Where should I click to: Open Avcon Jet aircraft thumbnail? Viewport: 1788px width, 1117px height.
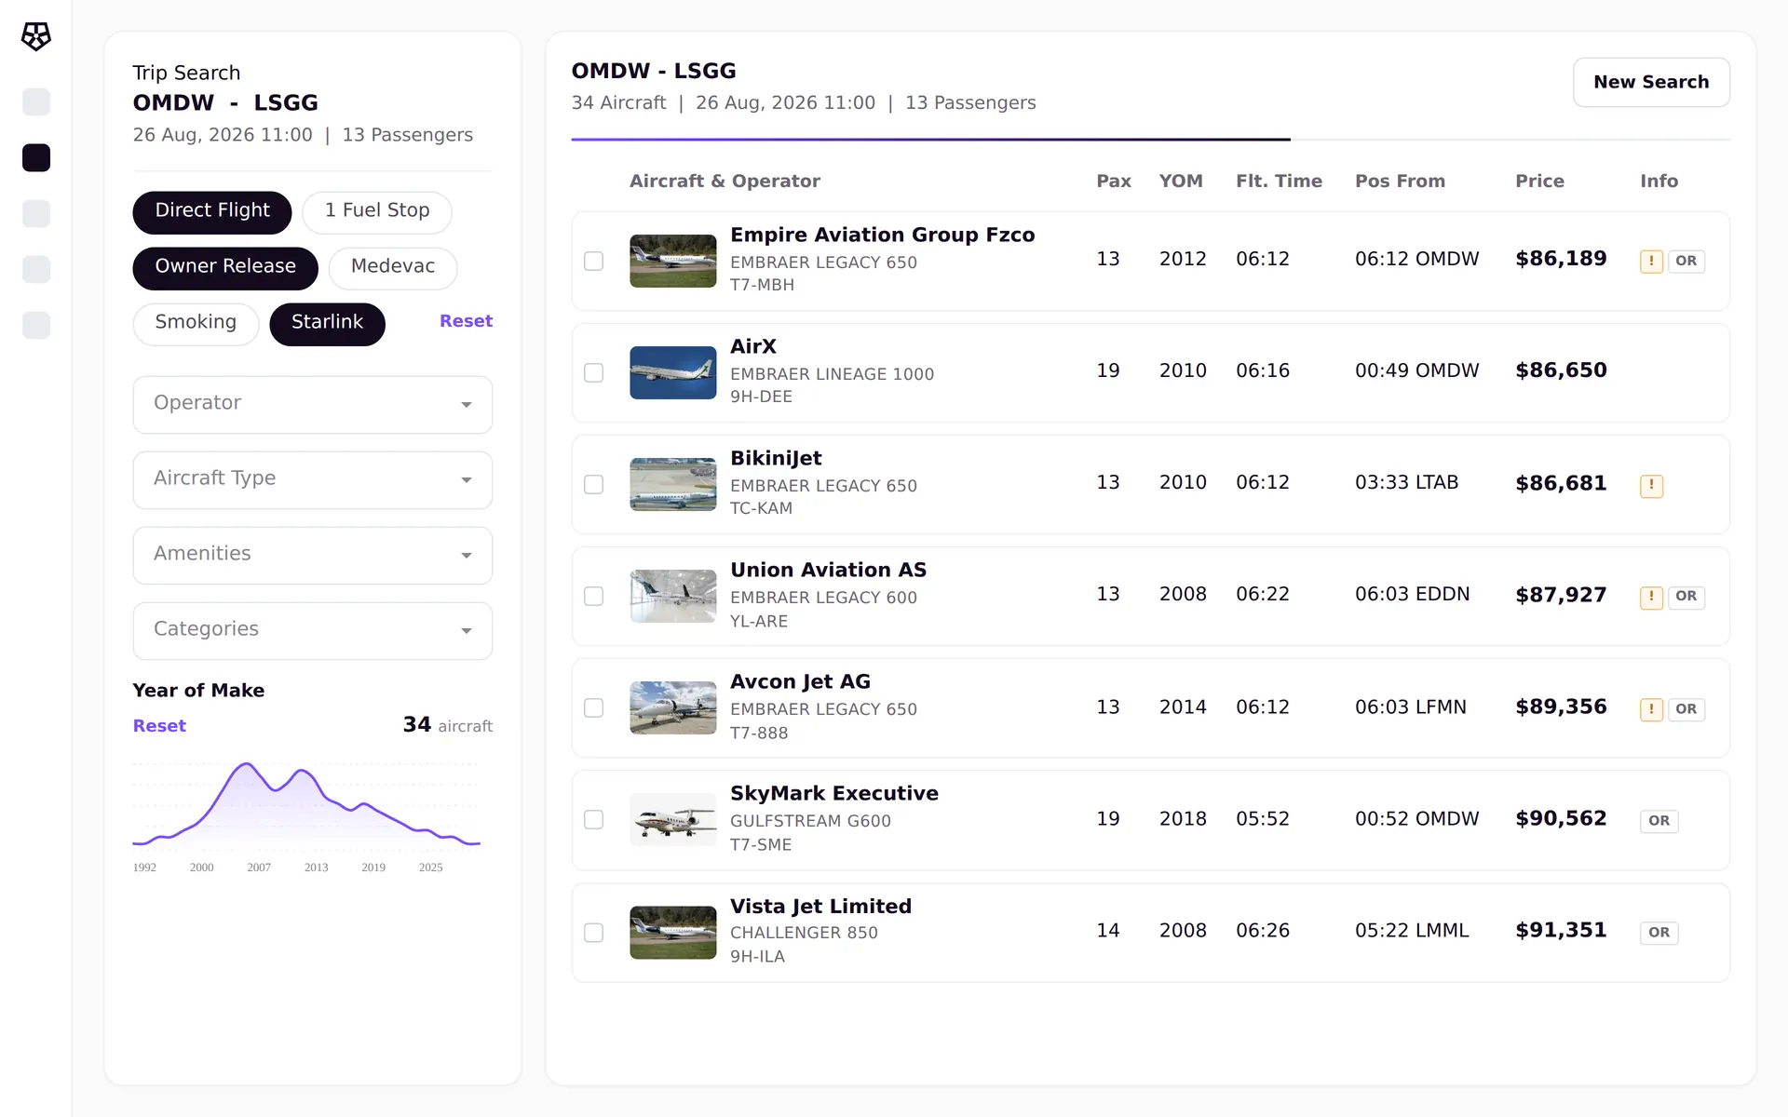coord(672,707)
